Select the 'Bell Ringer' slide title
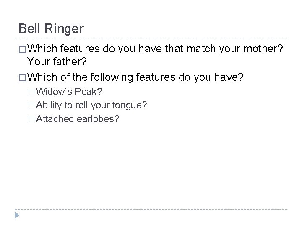The width and height of the screenshot is (302, 226). coord(51,28)
